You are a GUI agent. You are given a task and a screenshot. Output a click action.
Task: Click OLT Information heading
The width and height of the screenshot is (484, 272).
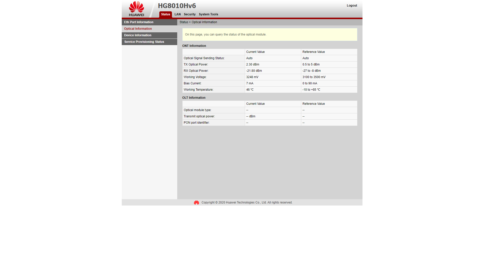point(194,98)
